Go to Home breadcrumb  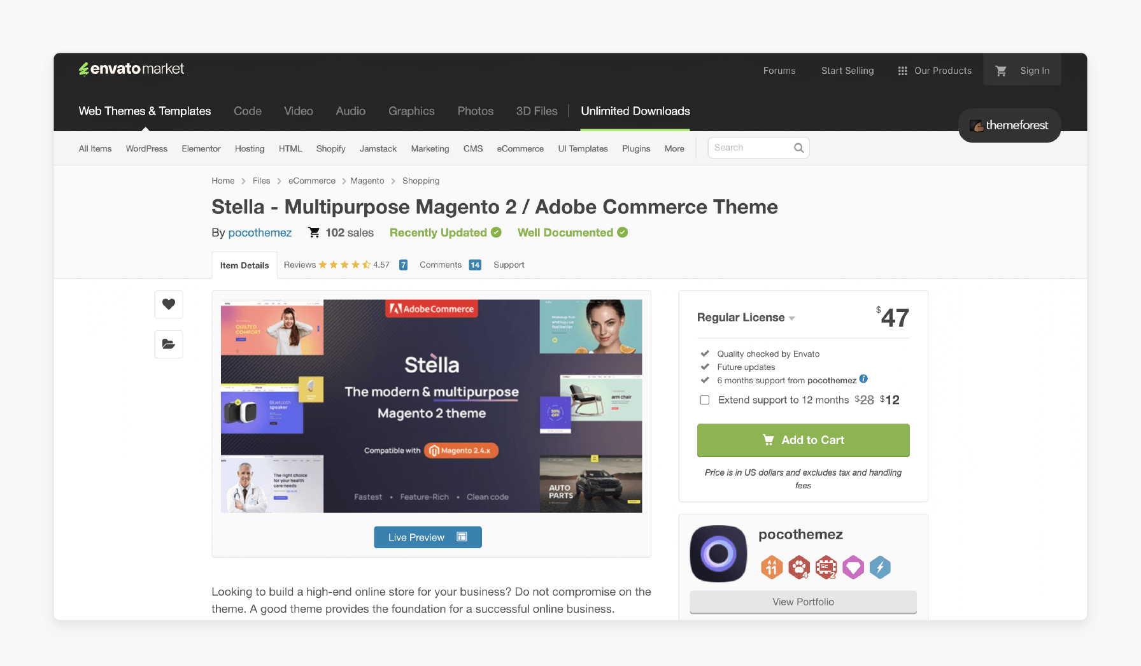[223, 181]
